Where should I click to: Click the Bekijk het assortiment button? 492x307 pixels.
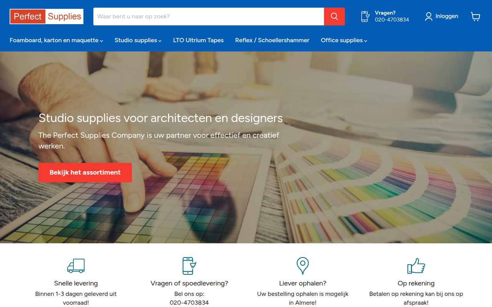(85, 173)
